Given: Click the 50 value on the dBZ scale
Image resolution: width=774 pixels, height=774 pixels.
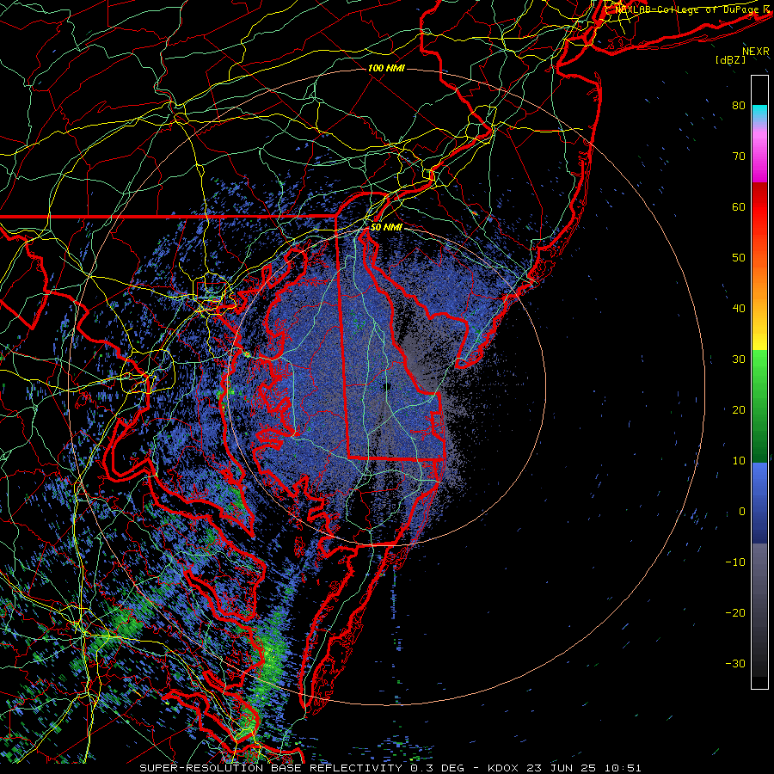Looking at the screenshot, I should pos(739,258).
